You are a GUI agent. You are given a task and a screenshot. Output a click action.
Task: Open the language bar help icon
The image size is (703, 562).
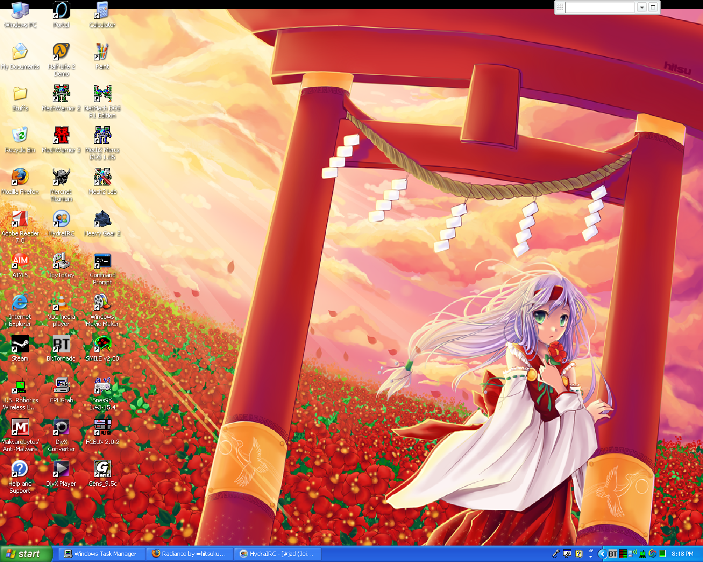coord(578,554)
